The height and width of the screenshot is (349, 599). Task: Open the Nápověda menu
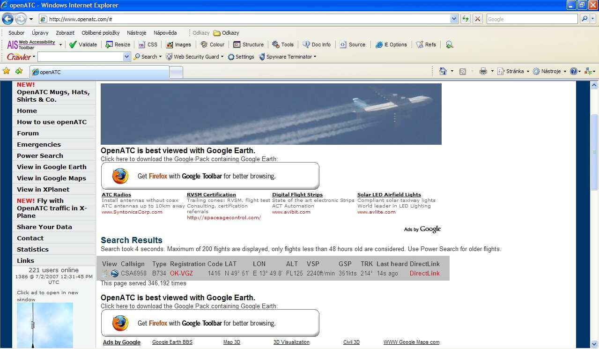(165, 33)
